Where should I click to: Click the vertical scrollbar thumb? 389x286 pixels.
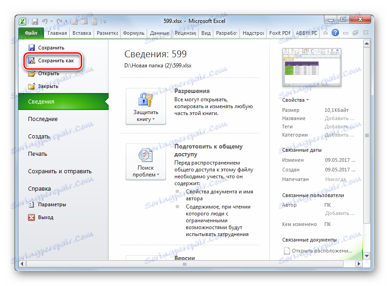pyautogui.click(x=367, y=135)
